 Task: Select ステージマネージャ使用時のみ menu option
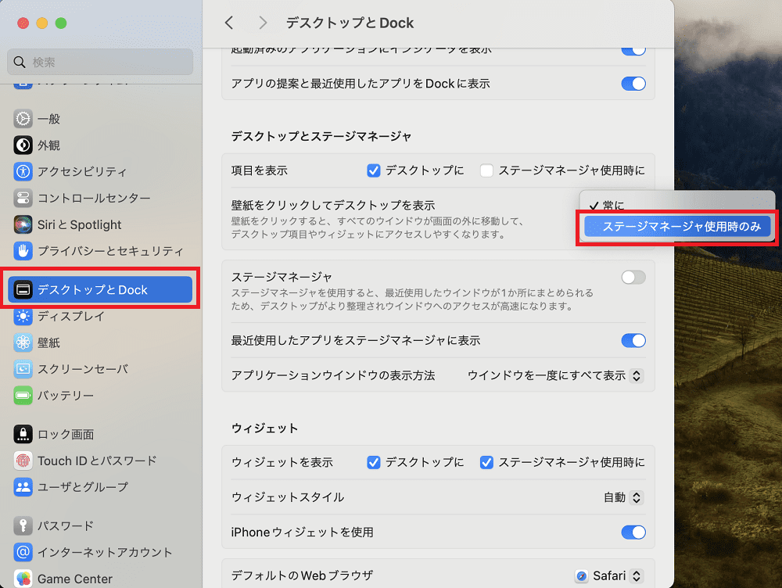[677, 227]
